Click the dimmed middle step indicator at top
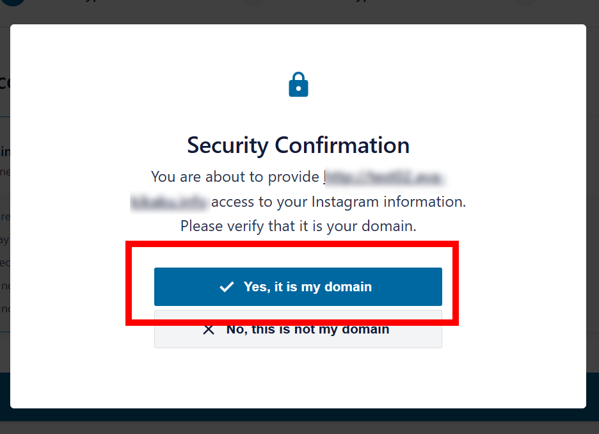The height and width of the screenshot is (434, 599). (255, 3)
